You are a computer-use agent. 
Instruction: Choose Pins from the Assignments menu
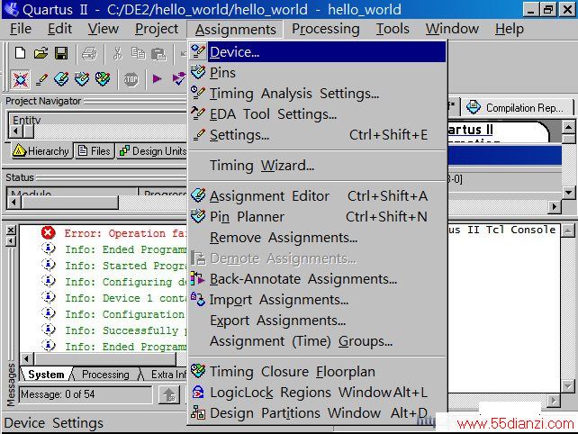(x=318, y=73)
